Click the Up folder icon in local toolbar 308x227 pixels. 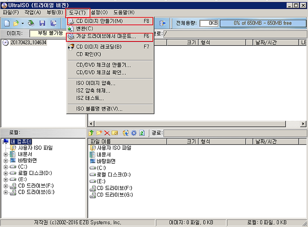point(91,133)
